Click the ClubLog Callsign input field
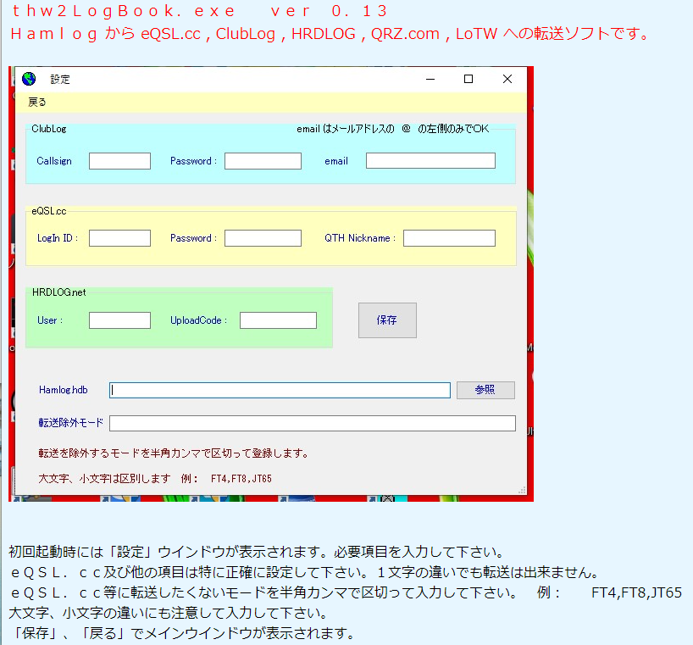The image size is (693, 645). (119, 161)
